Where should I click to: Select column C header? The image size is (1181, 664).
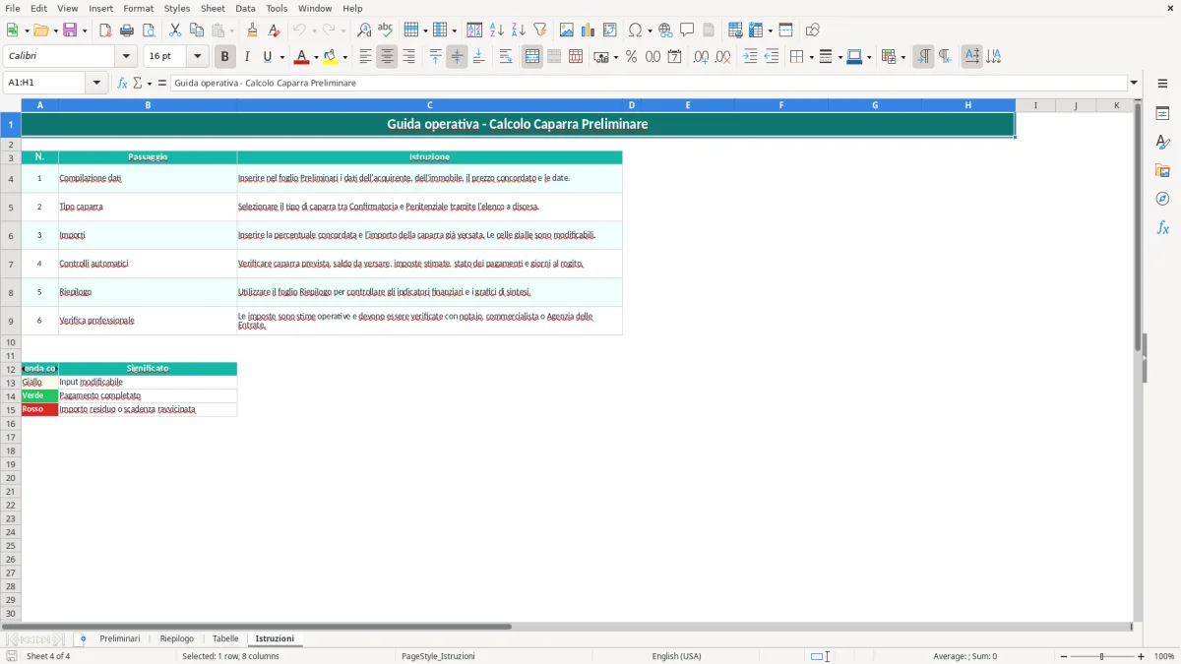[x=430, y=105]
